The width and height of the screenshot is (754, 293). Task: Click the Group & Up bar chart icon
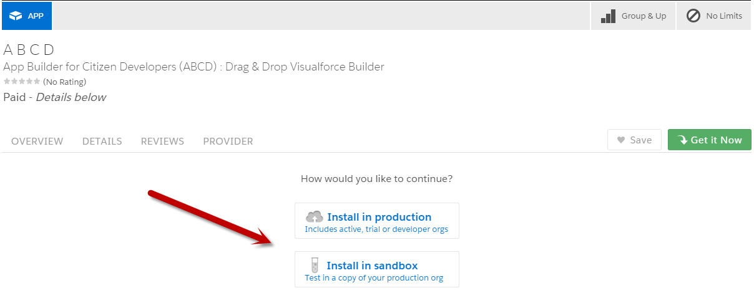(x=609, y=16)
